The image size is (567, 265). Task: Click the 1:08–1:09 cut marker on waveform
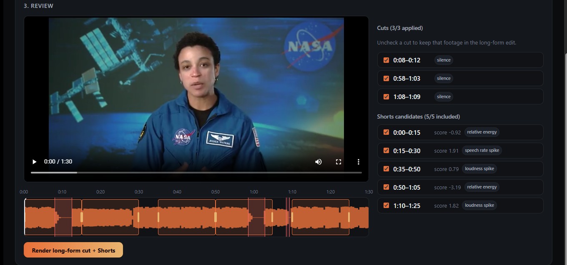288,217
